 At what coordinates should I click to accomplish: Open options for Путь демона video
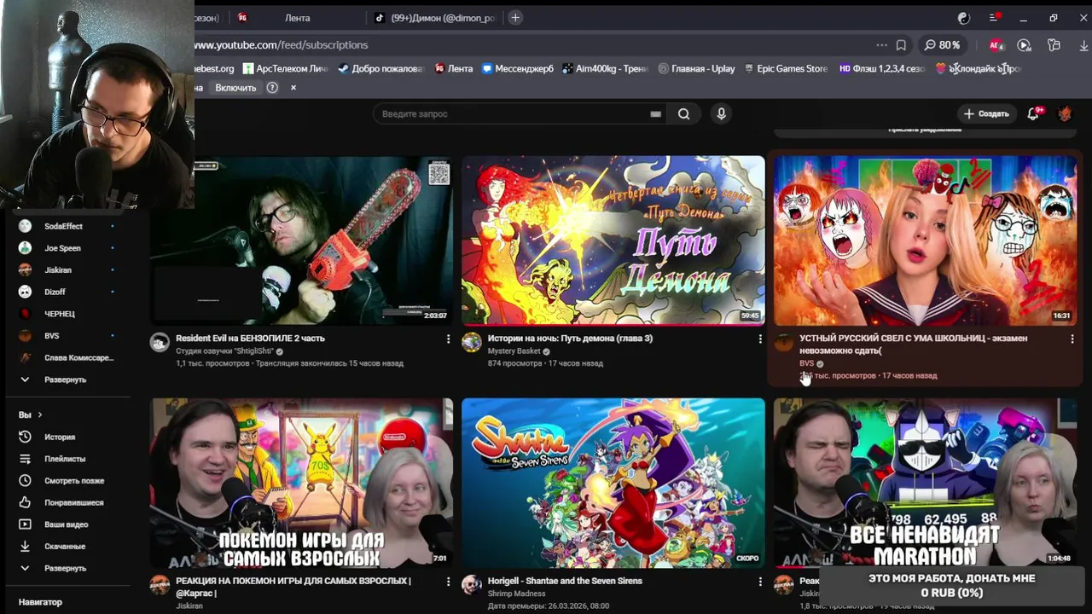(x=760, y=339)
